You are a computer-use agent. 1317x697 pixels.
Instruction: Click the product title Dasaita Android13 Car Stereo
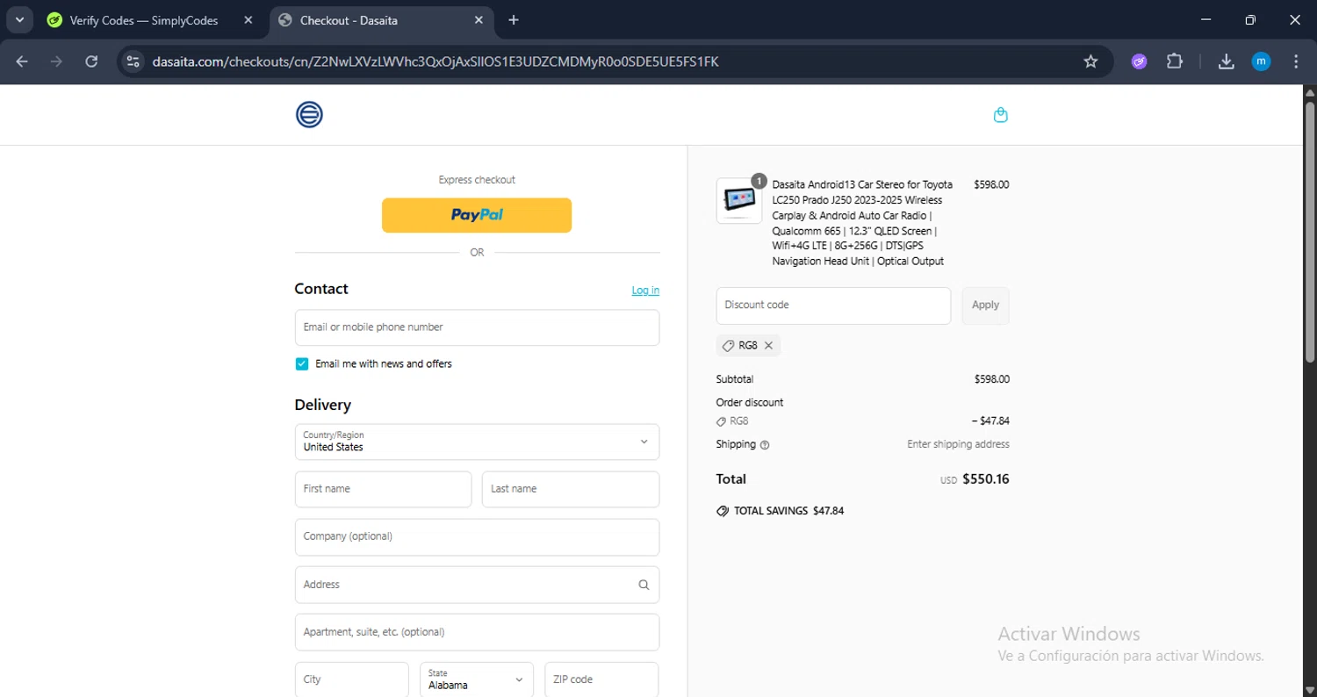(x=862, y=223)
